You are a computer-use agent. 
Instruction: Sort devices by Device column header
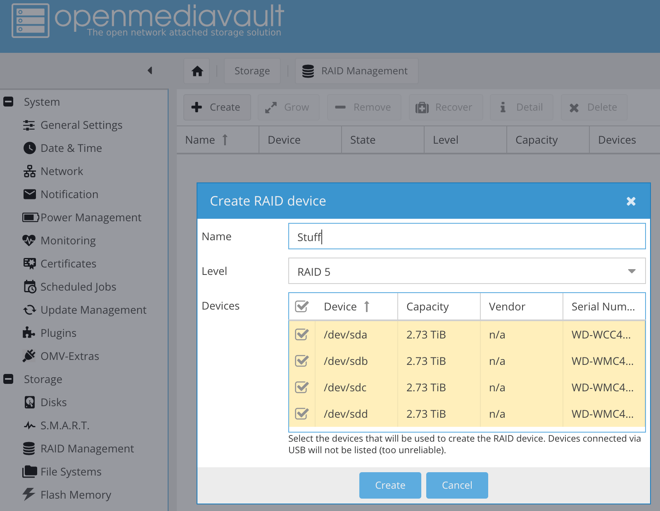pos(356,306)
